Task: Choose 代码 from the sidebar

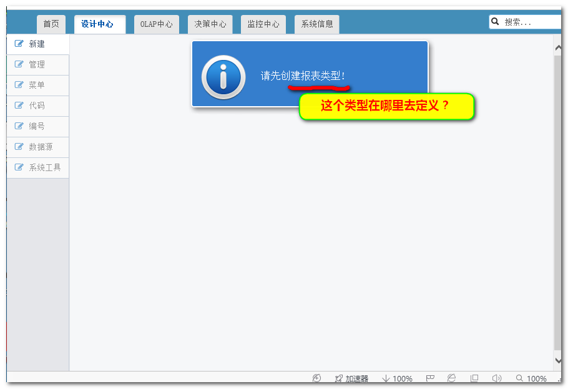Action: coord(37,106)
